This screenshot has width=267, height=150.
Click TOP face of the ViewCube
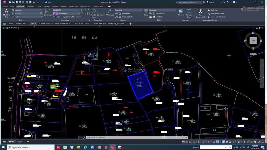coord(253,41)
